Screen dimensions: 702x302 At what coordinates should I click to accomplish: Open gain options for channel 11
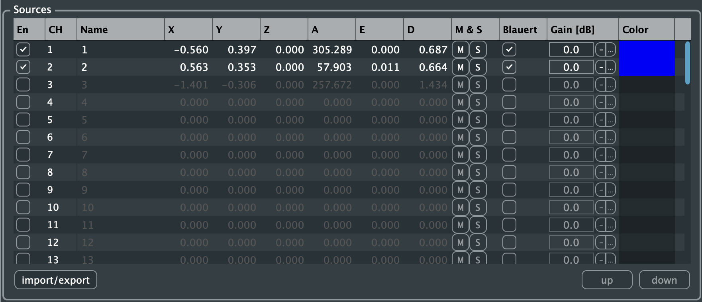(x=611, y=225)
